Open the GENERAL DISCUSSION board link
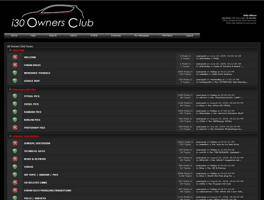 [37, 143]
